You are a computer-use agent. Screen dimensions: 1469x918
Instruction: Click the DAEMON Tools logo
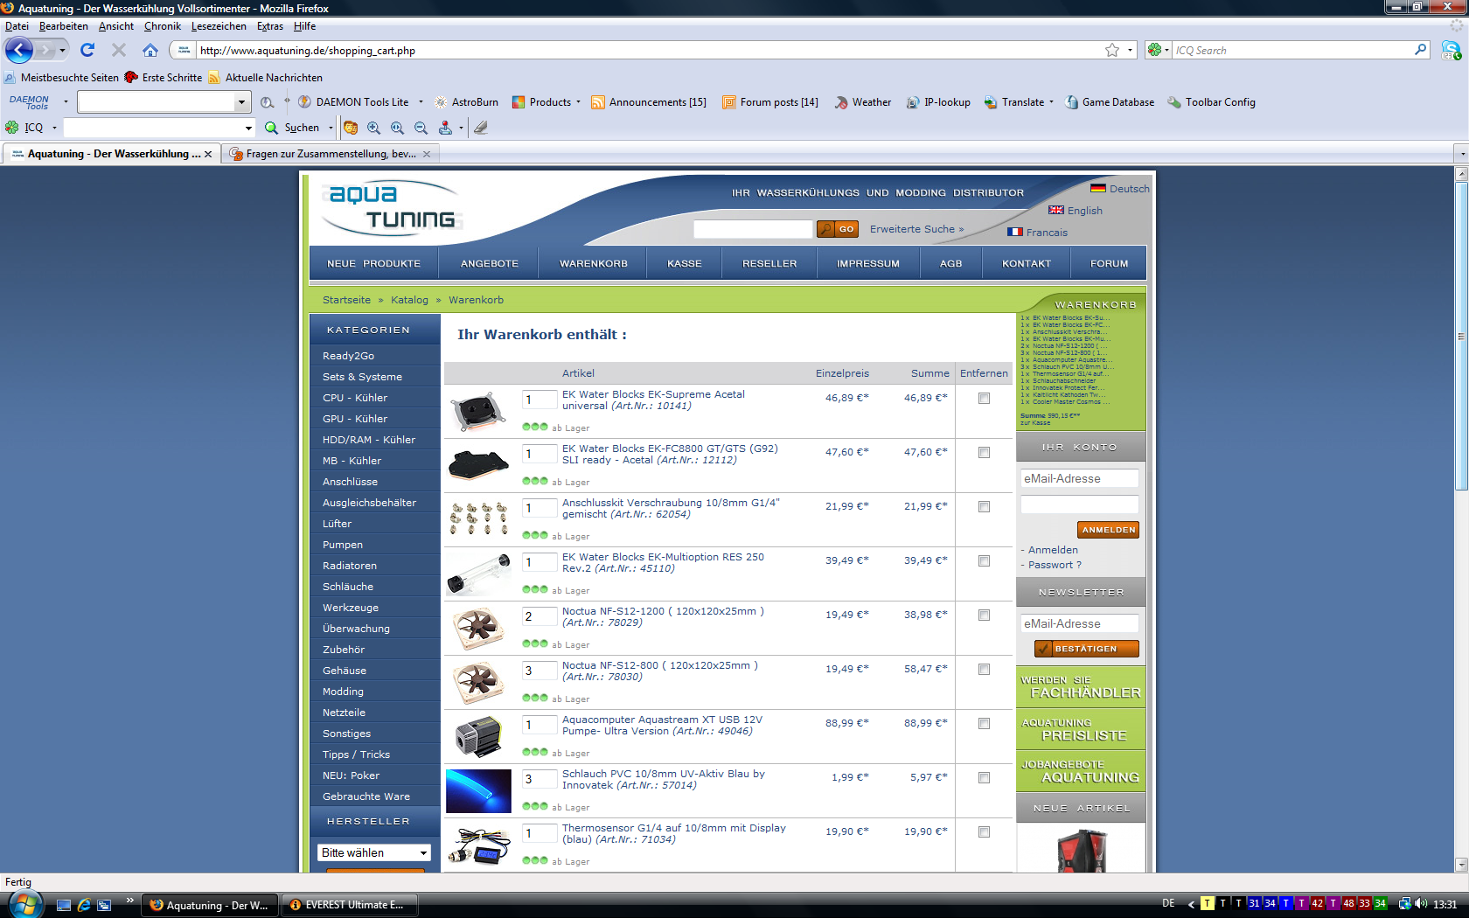[x=30, y=102]
